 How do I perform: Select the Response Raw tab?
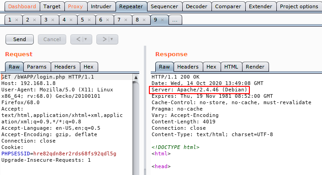click(x=164, y=67)
